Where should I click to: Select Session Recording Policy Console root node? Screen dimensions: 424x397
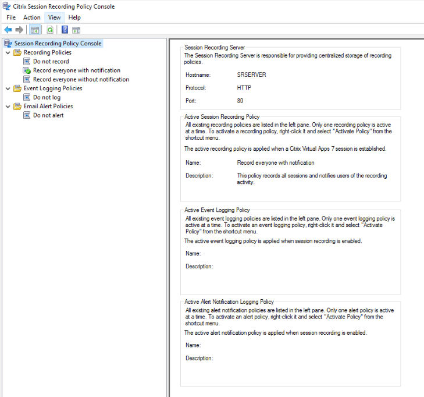58,43
